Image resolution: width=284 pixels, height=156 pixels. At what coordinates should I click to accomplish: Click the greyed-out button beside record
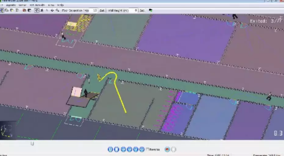(x=173, y=149)
